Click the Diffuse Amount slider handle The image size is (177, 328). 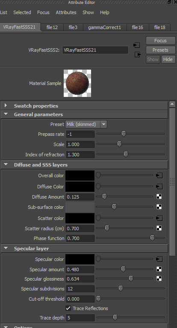point(104,196)
